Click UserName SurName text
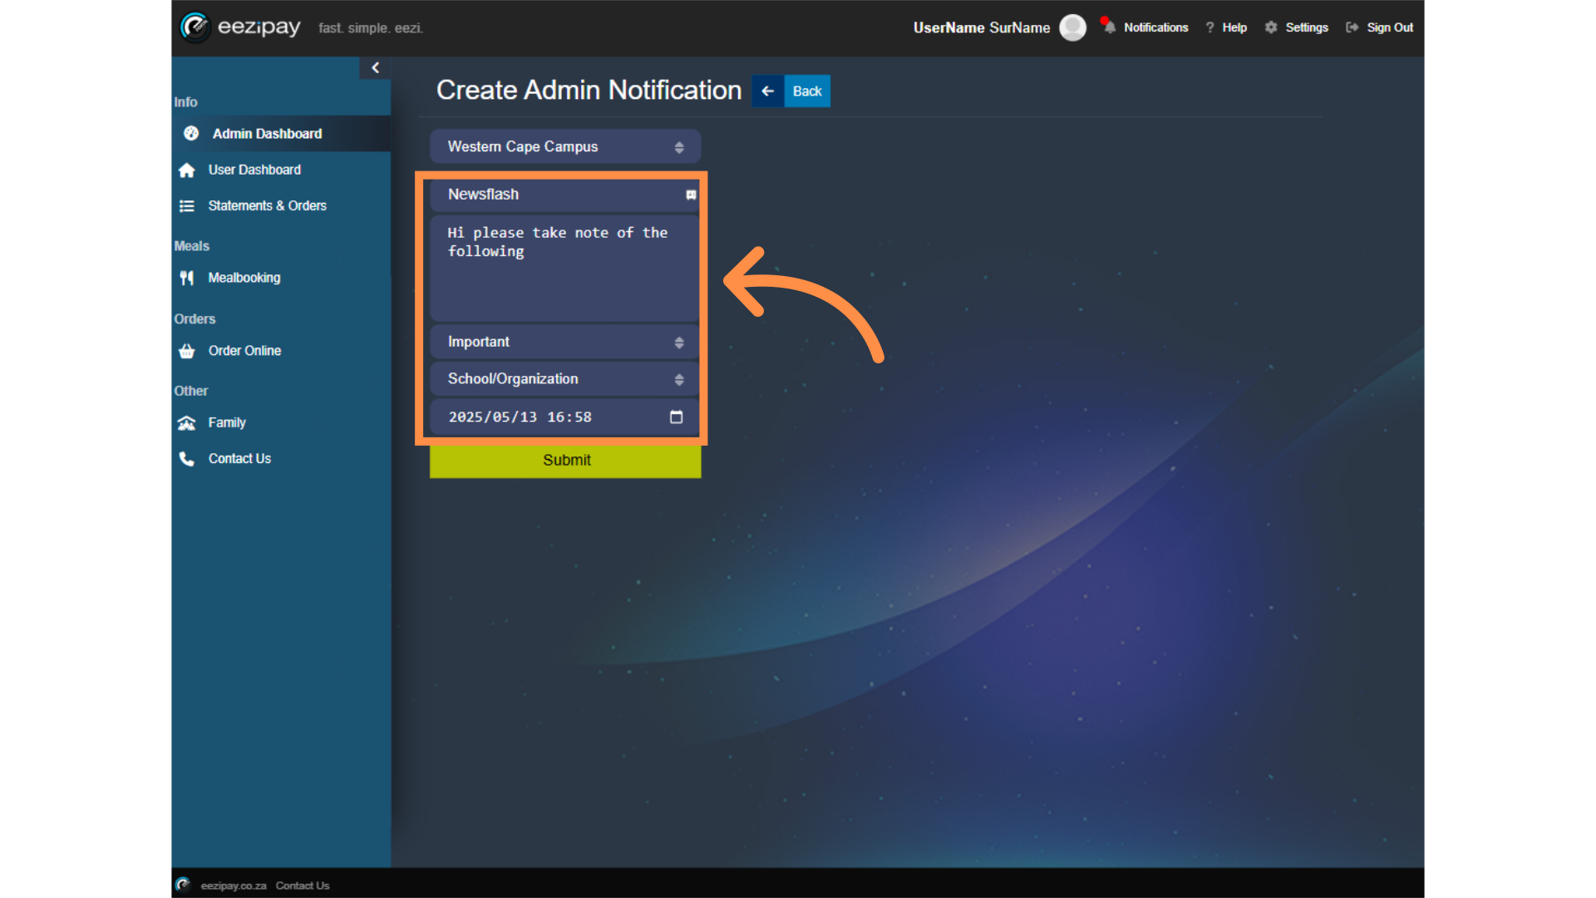The width and height of the screenshot is (1596, 898). 982,27
